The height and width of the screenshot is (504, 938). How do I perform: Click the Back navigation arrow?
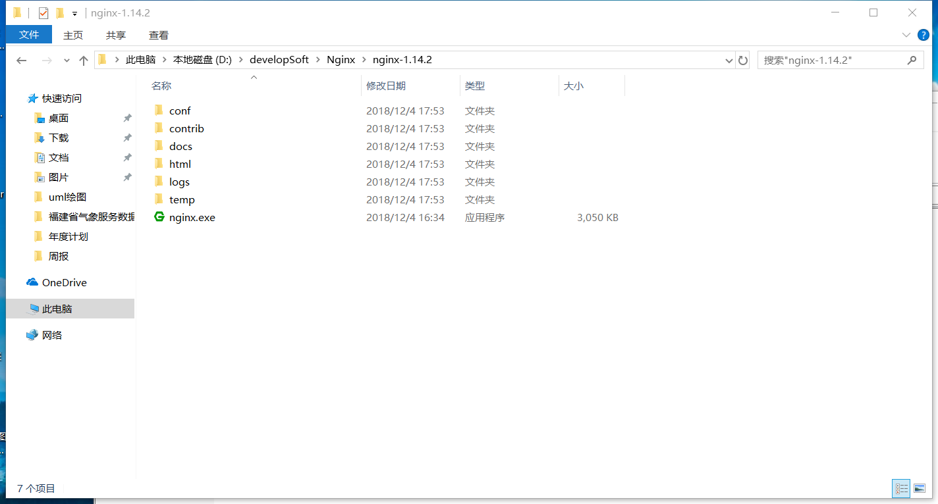pyautogui.click(x=22, y=60)
